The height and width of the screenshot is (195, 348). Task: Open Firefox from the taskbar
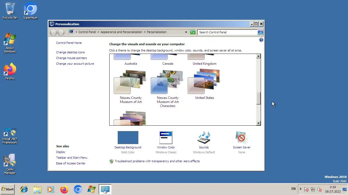pos(64,189)
